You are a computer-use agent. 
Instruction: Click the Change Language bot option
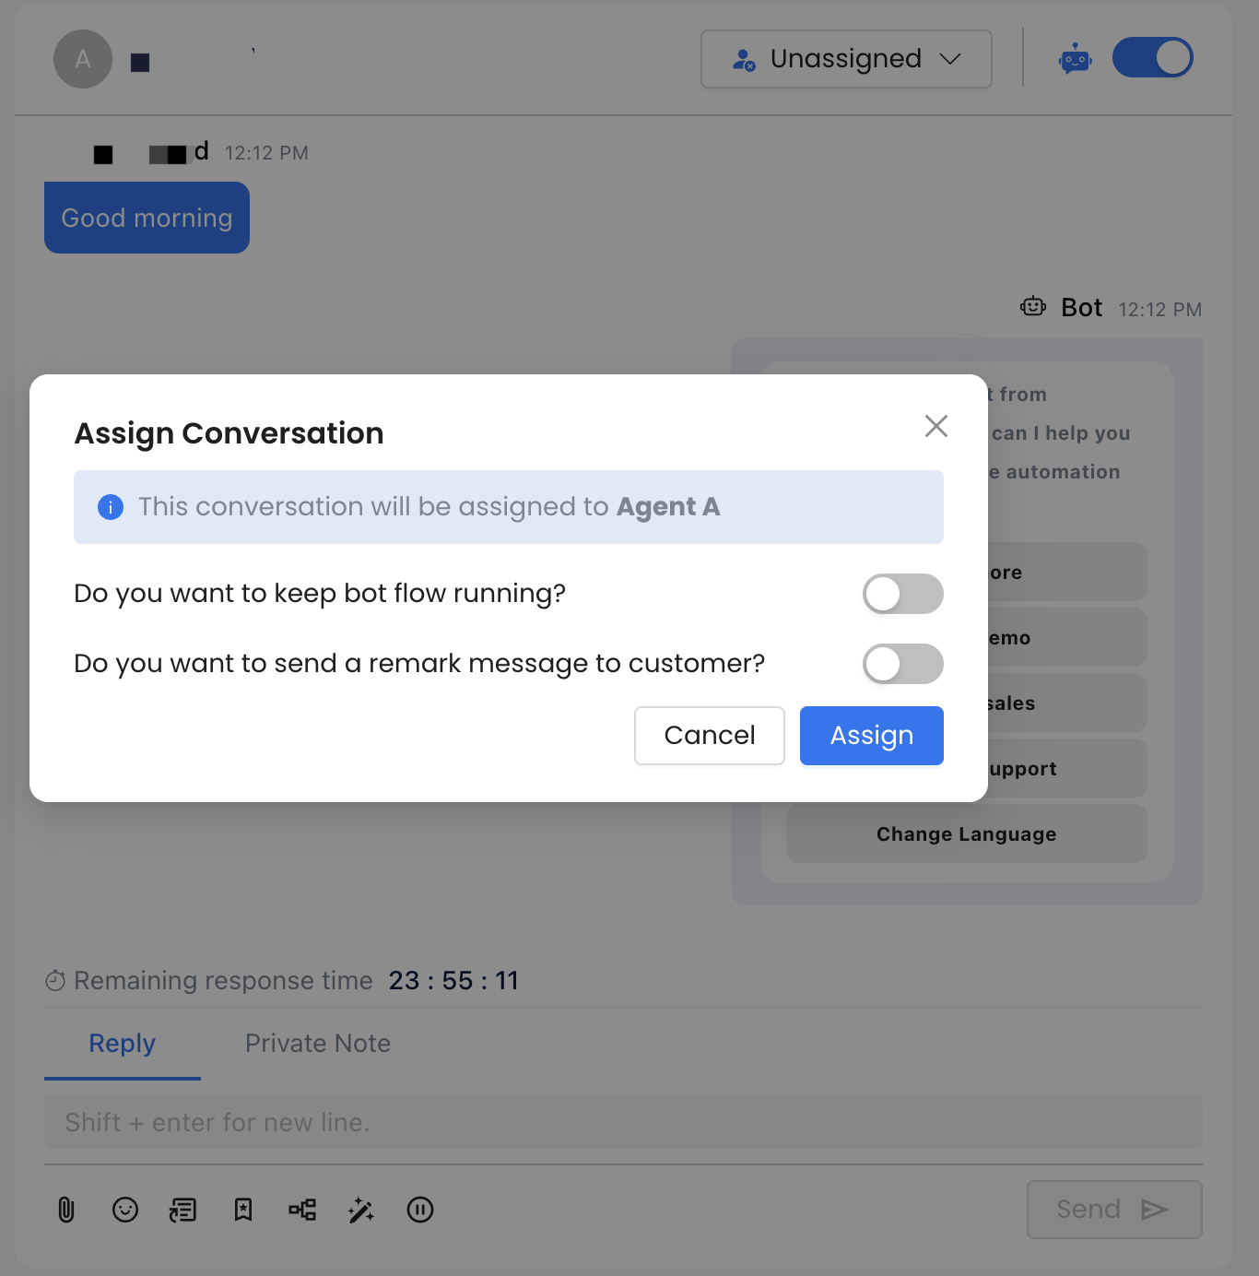[966, 834]
